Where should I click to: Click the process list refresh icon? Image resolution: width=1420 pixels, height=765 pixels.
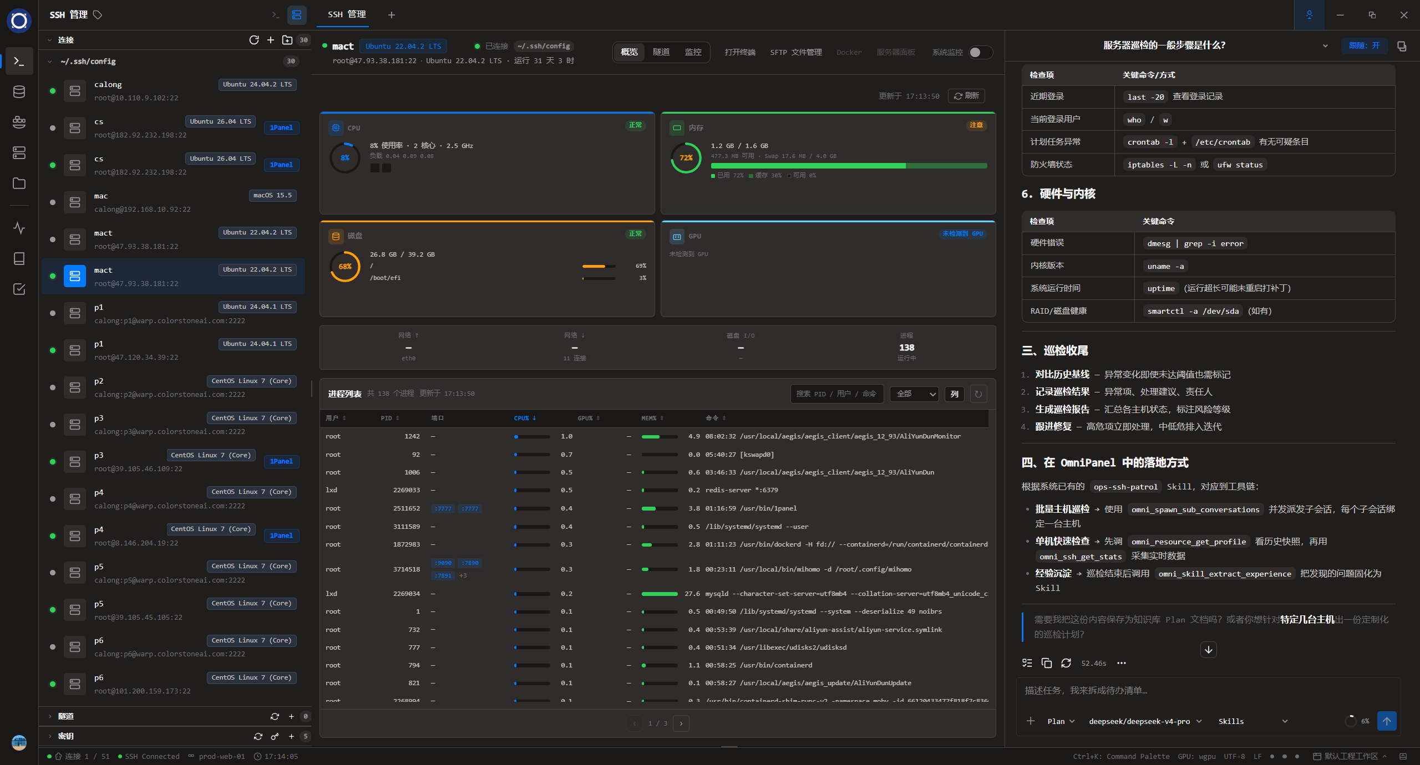coord(978,394)
